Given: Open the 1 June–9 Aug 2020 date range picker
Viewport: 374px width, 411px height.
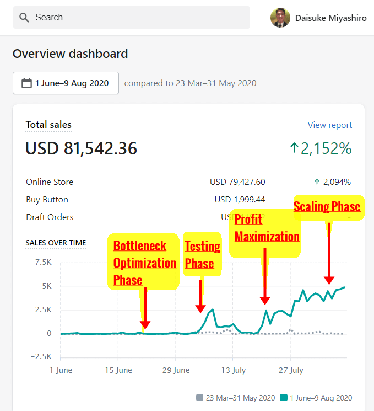Looking at the screenshot, I should (66, 83).
